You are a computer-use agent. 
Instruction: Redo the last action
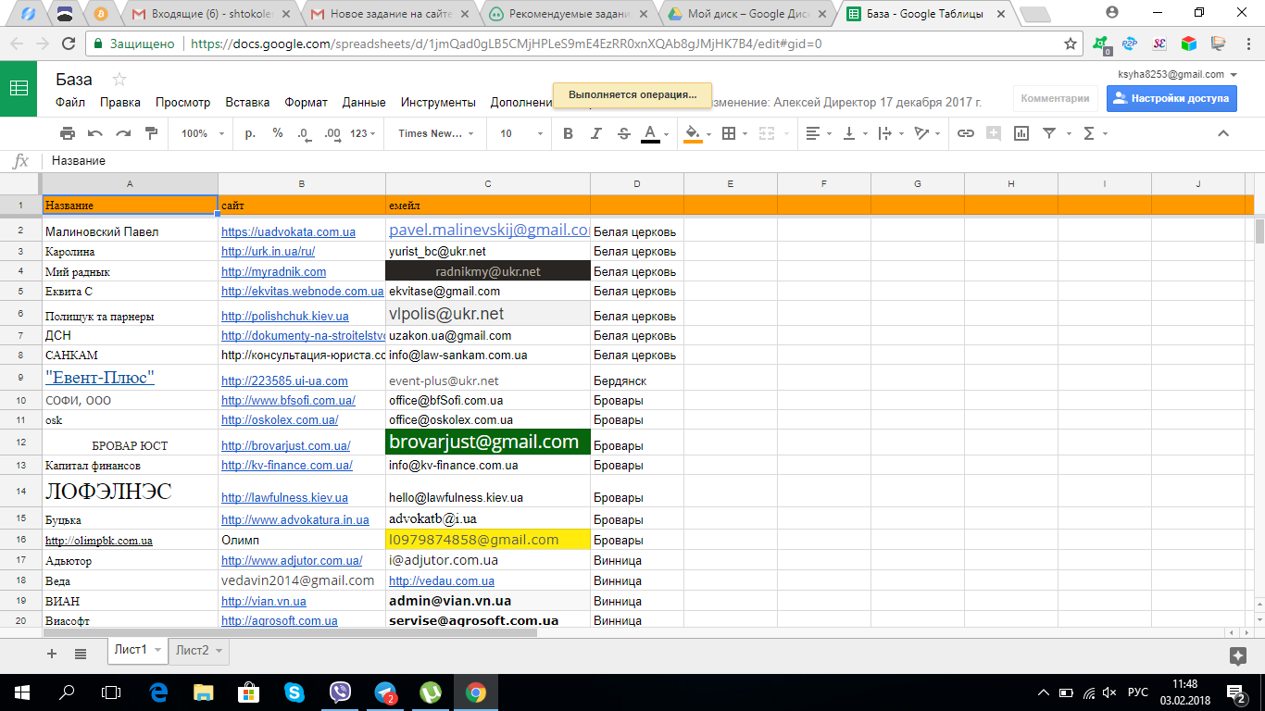point(123,133)
